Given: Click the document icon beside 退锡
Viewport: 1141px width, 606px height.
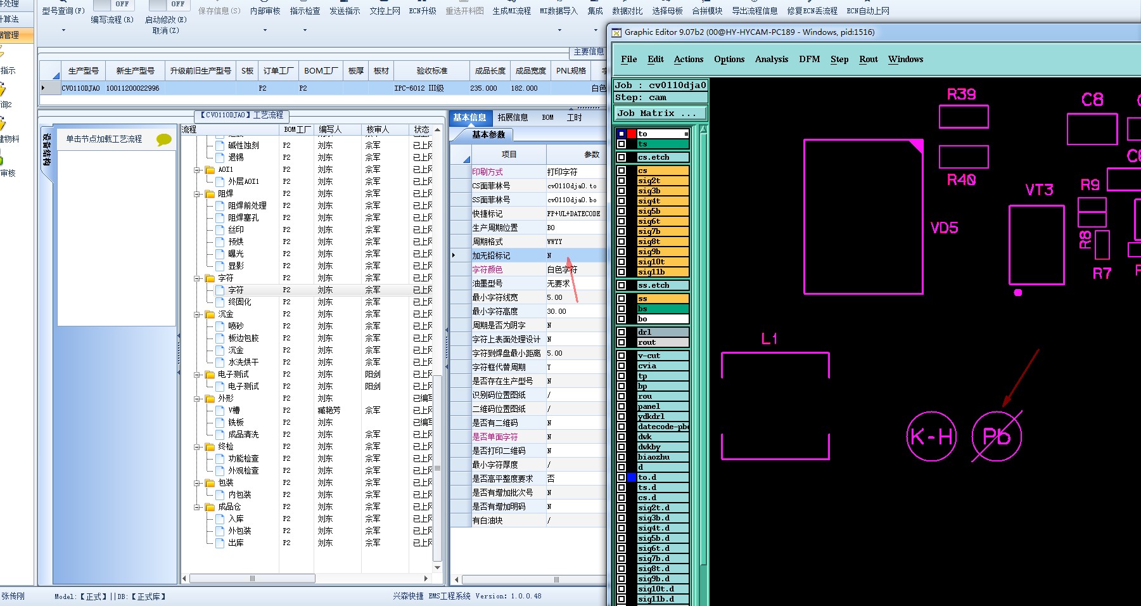Looking at the screenshot, I should click(x=220, y=157).
